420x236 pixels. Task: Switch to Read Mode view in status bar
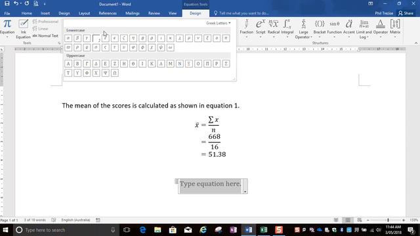336,220
